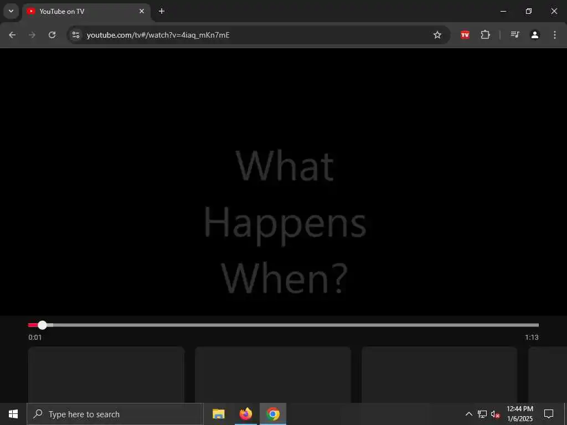Screen dimensions: 567x425
Task: Seek to the middle of the progress bar
Action: click(283, 325)
